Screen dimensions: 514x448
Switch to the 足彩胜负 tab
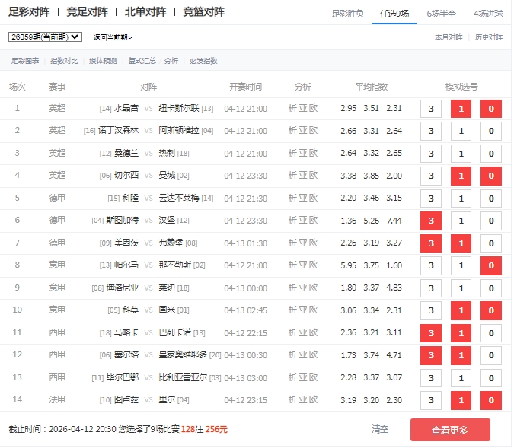pos(347,14)
